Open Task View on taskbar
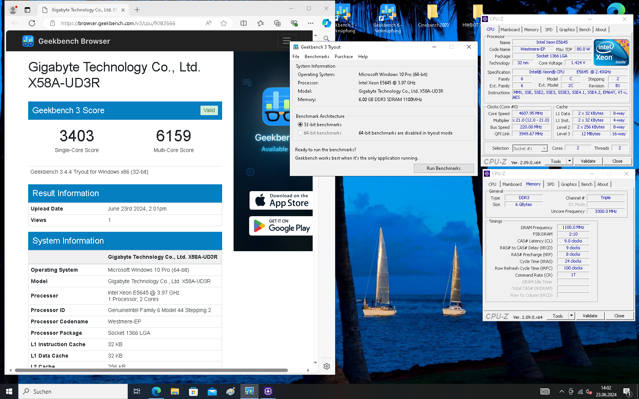 [137, 391]
